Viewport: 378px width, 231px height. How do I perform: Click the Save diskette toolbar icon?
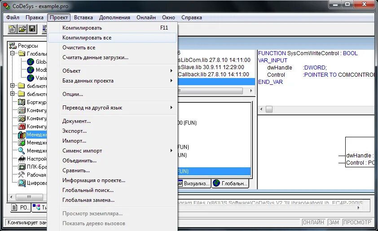click(32, 29)
